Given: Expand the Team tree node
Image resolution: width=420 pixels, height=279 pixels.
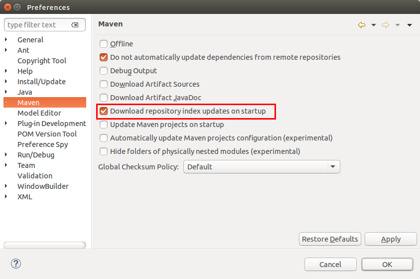Looking at the screenshot, I should (x=6, y=165).
